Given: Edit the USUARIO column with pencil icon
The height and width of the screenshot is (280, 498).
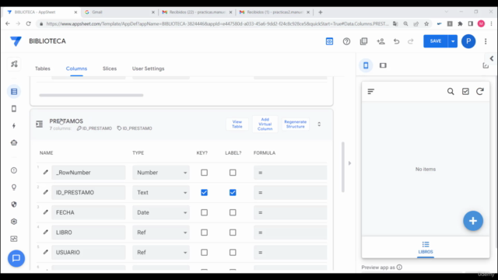Looking at the screenshot, I should pos(46,252).
